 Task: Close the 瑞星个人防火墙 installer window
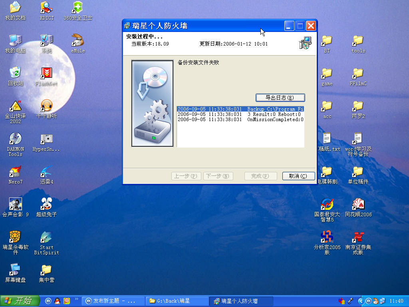coord(311,26)
